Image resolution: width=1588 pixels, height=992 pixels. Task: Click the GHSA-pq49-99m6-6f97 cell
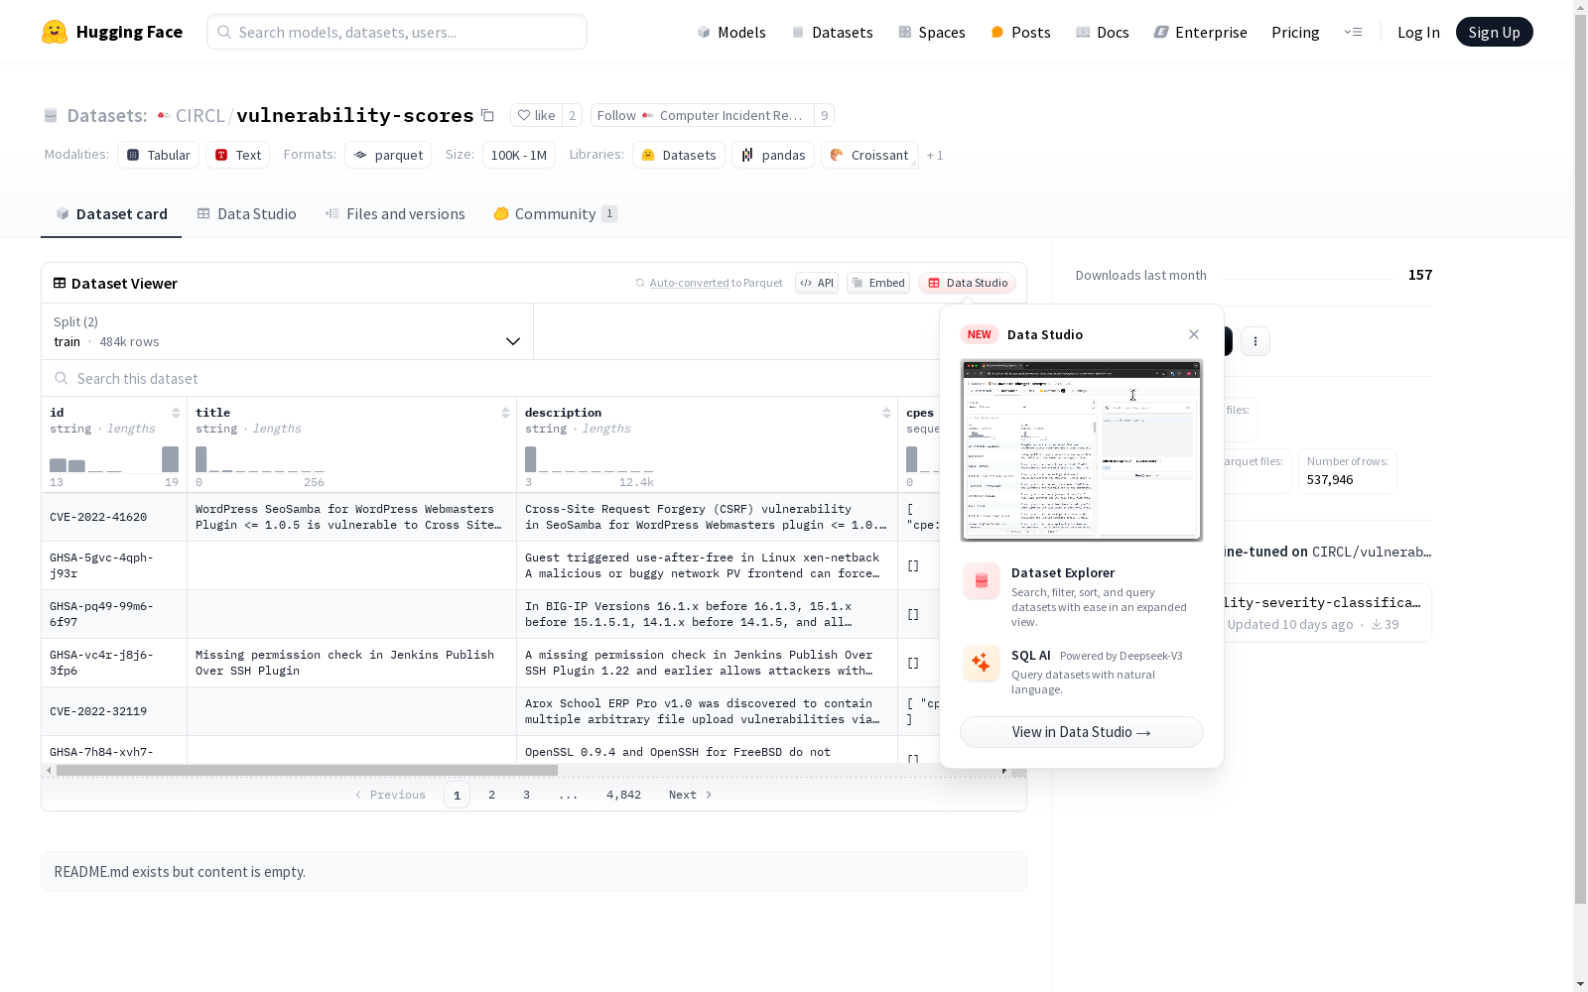pyautogui.click(x=114, y=614)
